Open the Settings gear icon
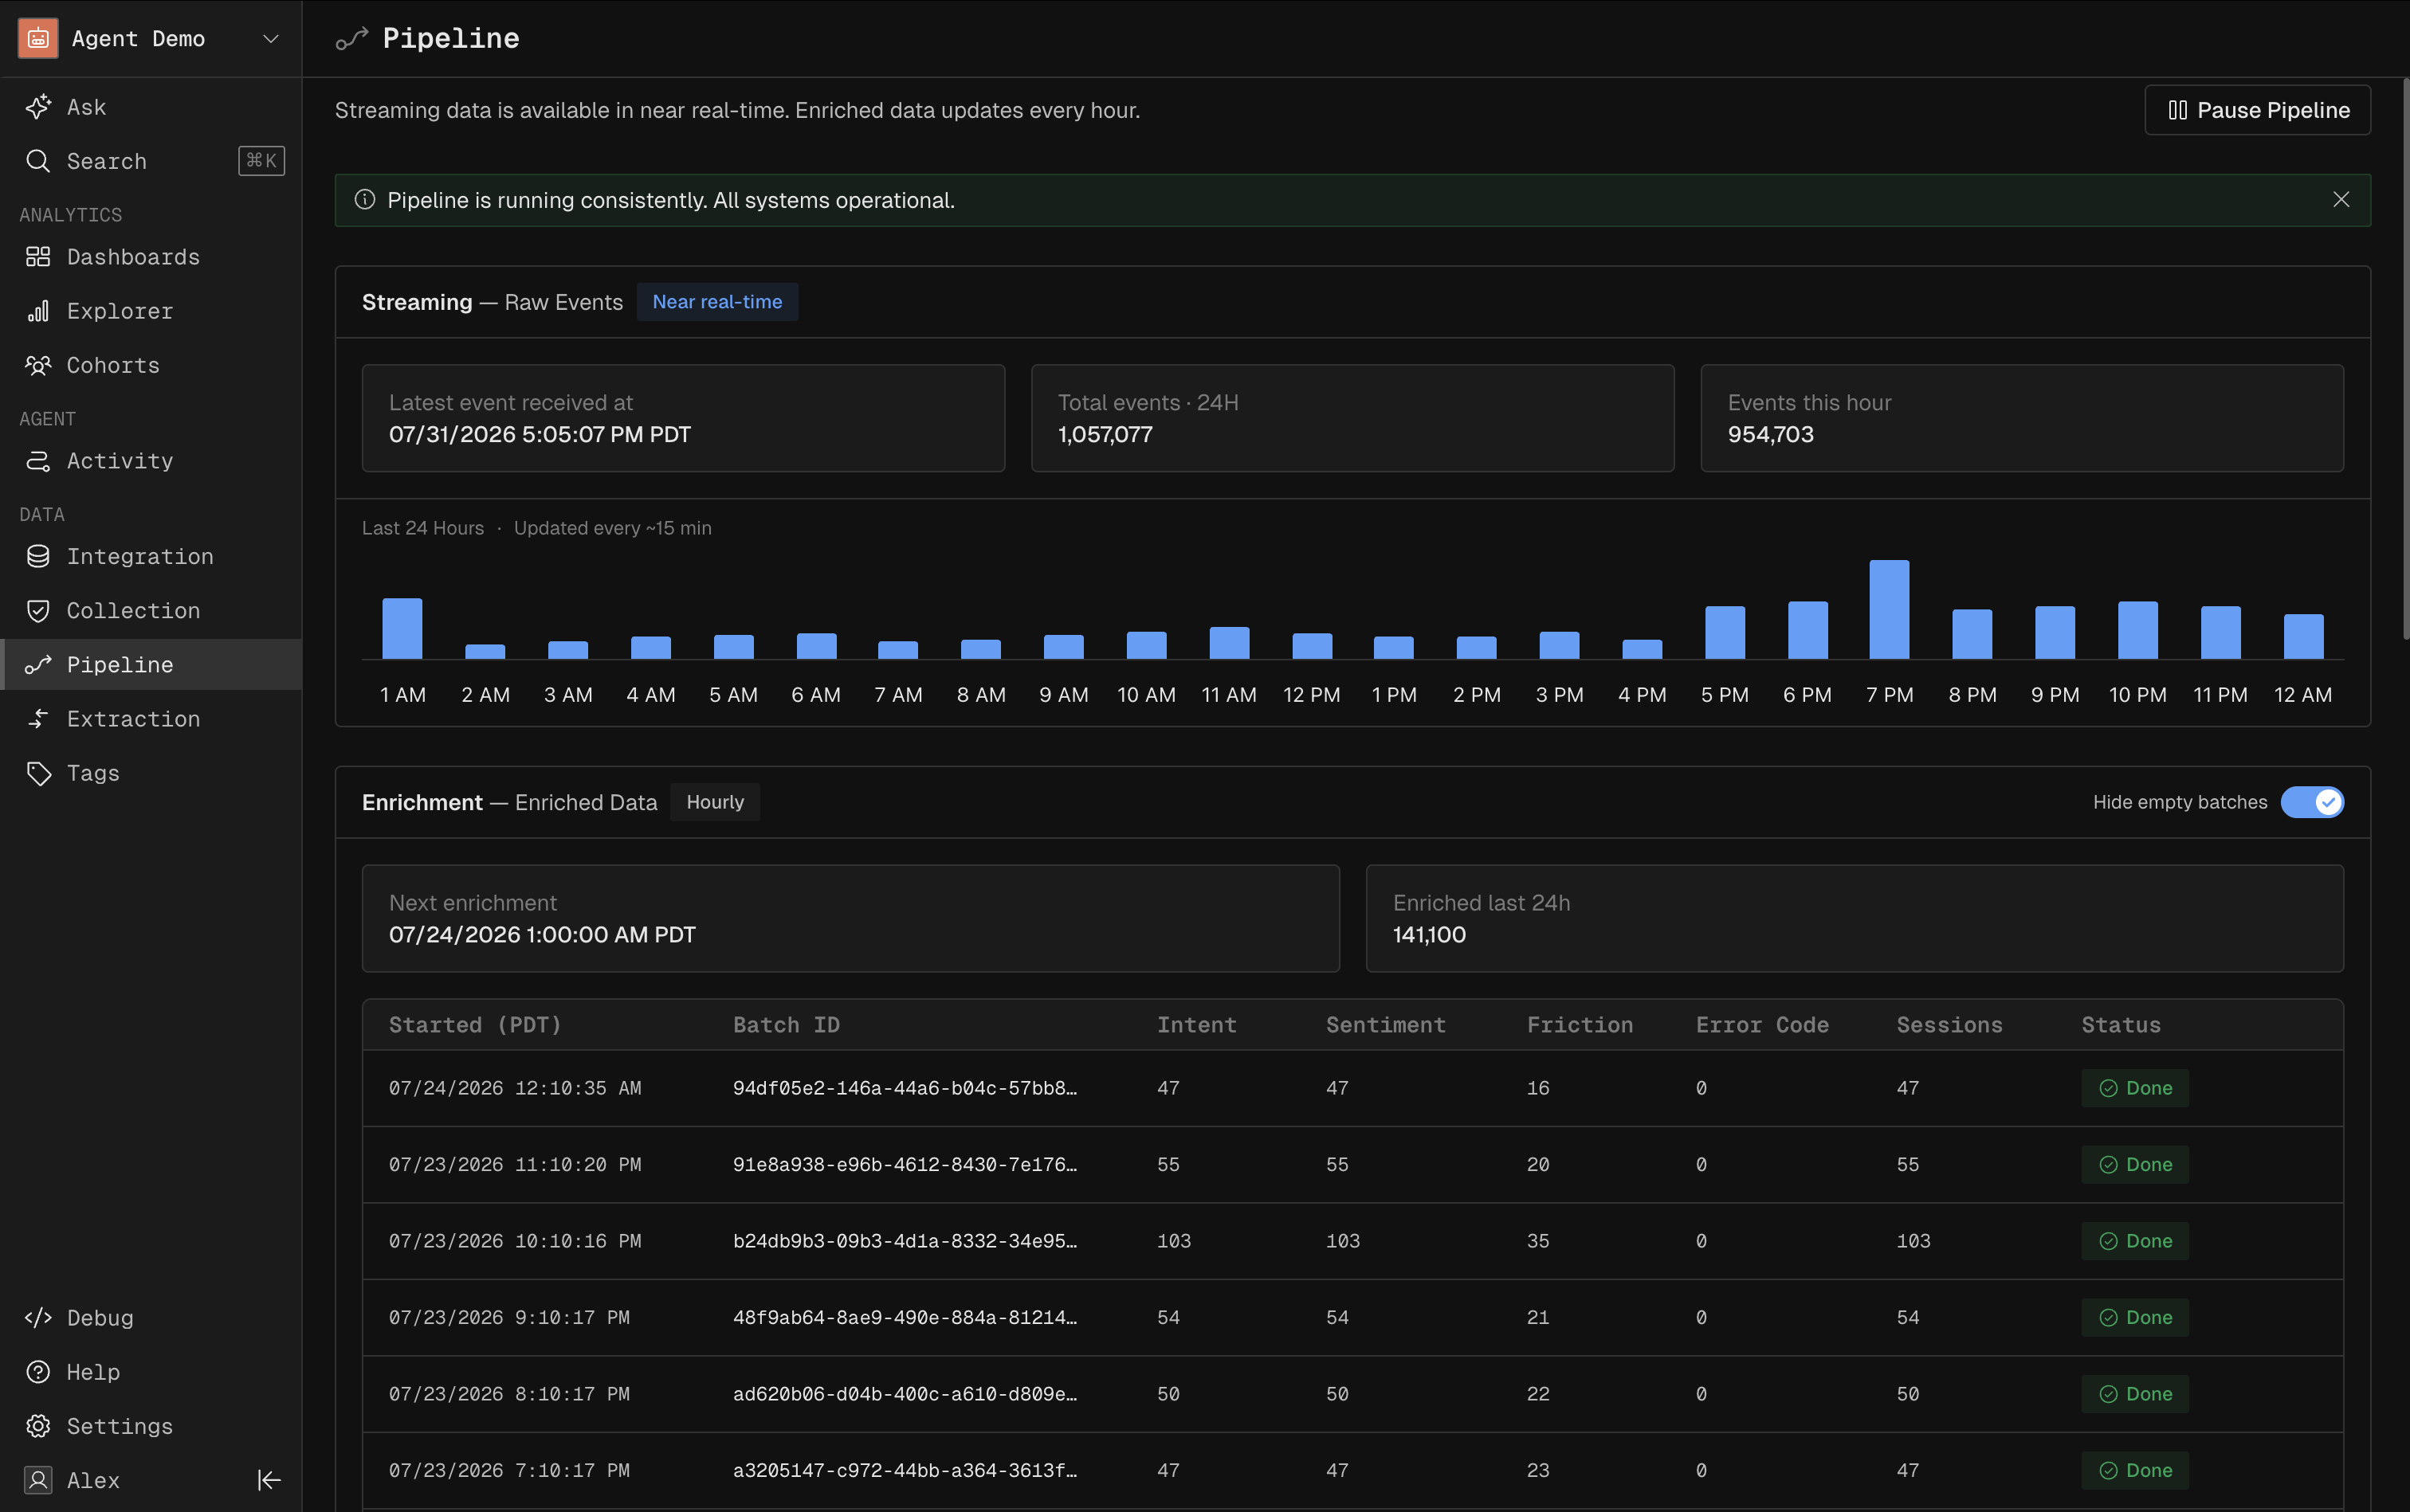 coord(38,1426)
